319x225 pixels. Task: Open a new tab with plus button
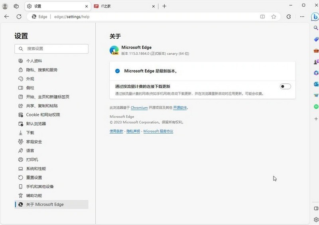point(164,6)
